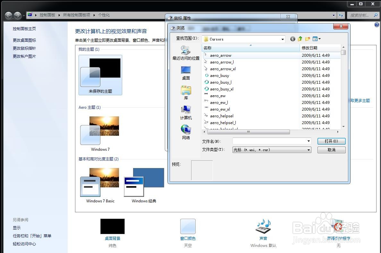Select the aero_arrow cursor file
The width and height of the screenshot is (381, 253).
pyautogui.click(x=221, y=55)
